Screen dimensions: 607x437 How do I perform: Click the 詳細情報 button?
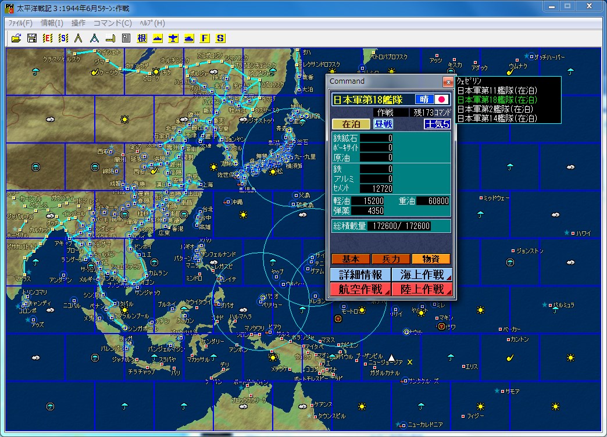360,275
